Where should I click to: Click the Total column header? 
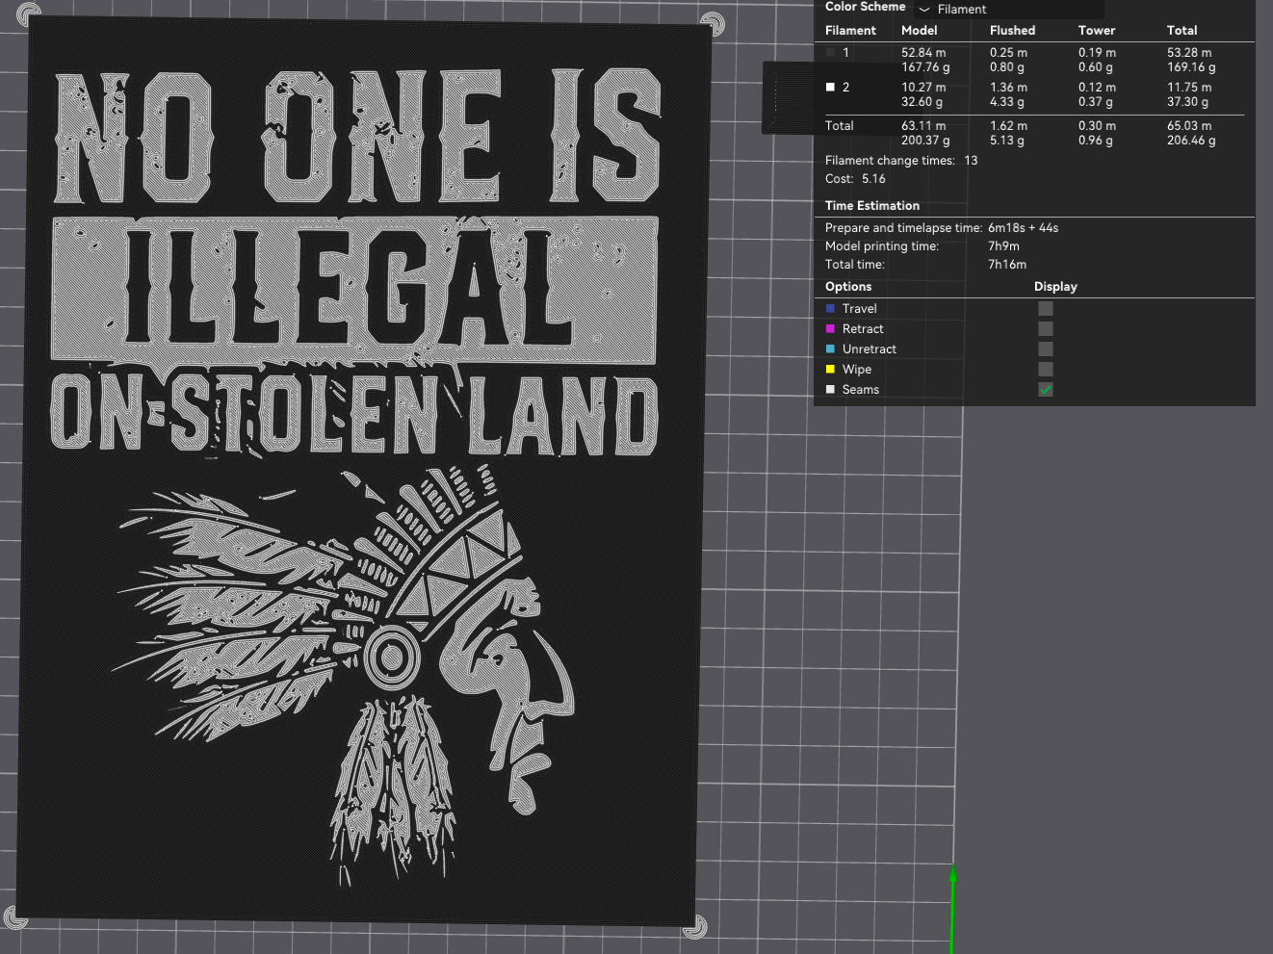click(x=1182, y=31)
